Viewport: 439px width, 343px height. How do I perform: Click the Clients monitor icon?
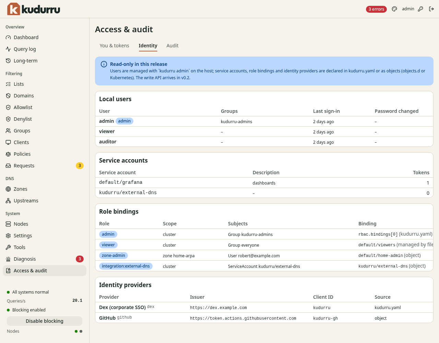8,142
